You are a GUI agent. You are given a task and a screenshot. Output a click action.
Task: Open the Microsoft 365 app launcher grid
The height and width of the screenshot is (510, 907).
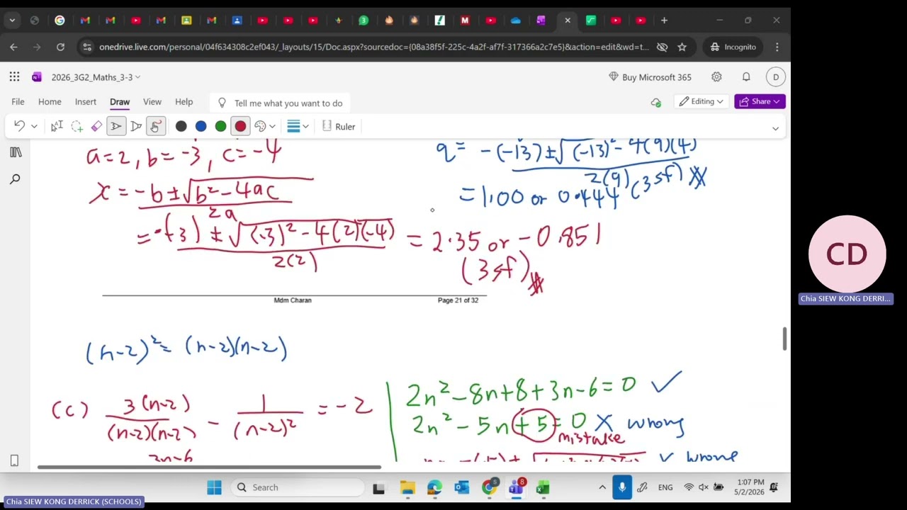click(x=14, y=76)
